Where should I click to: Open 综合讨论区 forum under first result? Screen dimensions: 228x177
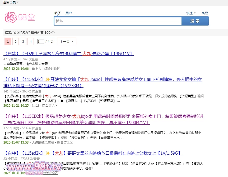point(52,68)
